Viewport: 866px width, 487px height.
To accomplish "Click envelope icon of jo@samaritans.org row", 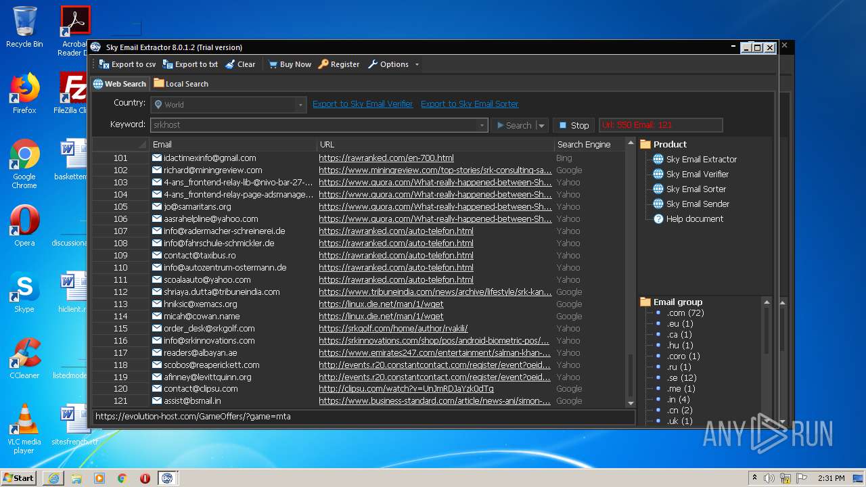I will pos(156,206).
